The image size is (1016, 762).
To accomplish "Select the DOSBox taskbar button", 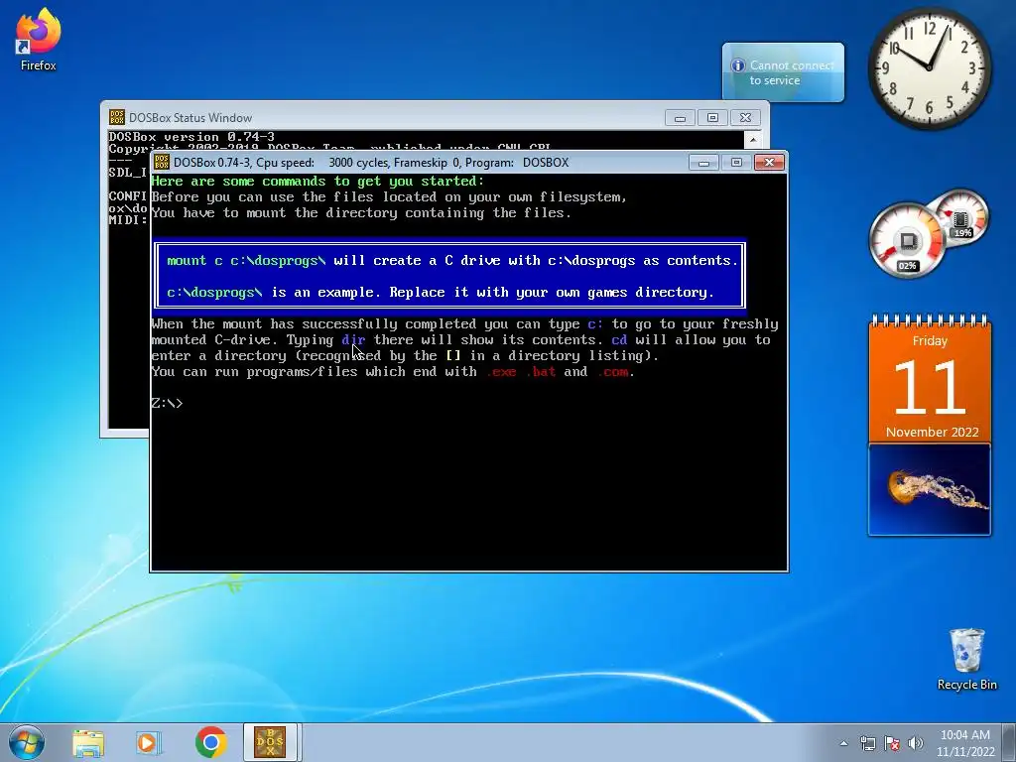I will click(x=270, y=742).
